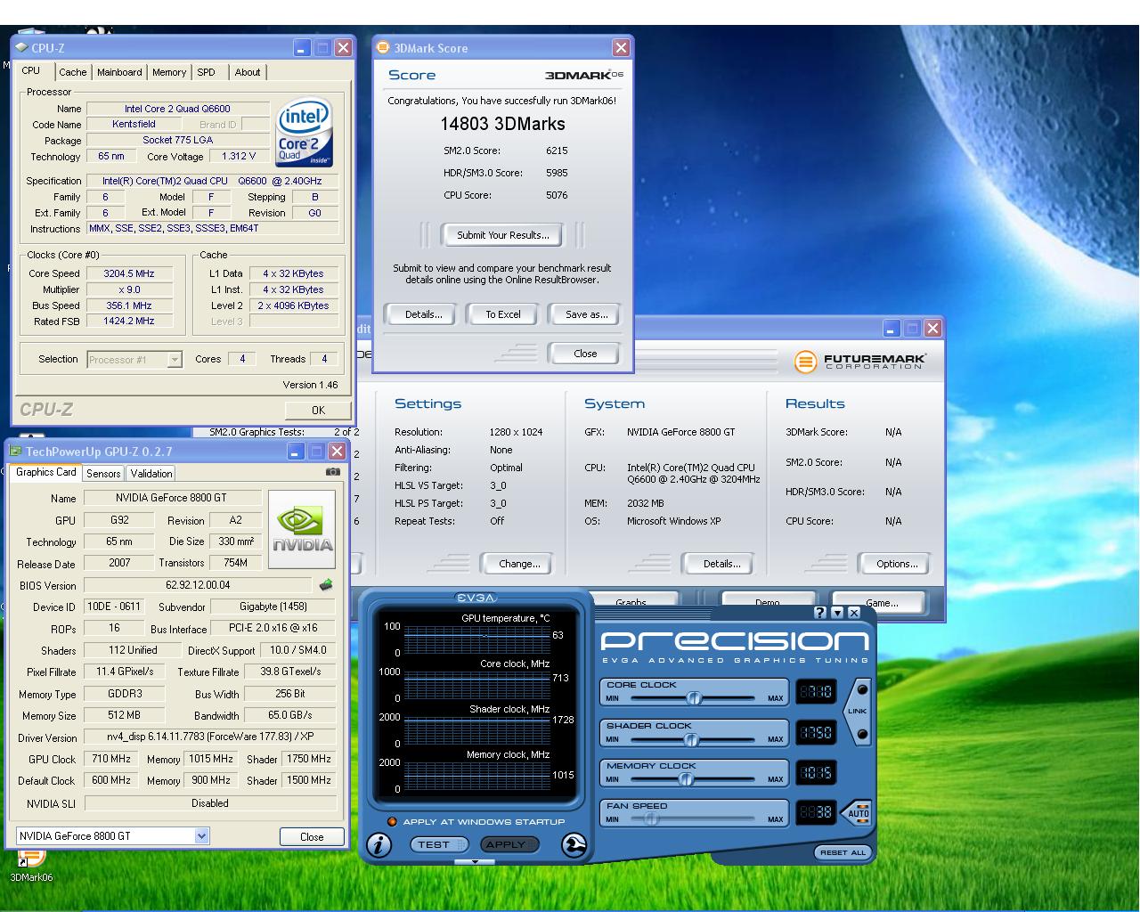The width and height of the screenshot is (1140, 912).
Task: Click the Core Clock value display
Action: point(816,692)
